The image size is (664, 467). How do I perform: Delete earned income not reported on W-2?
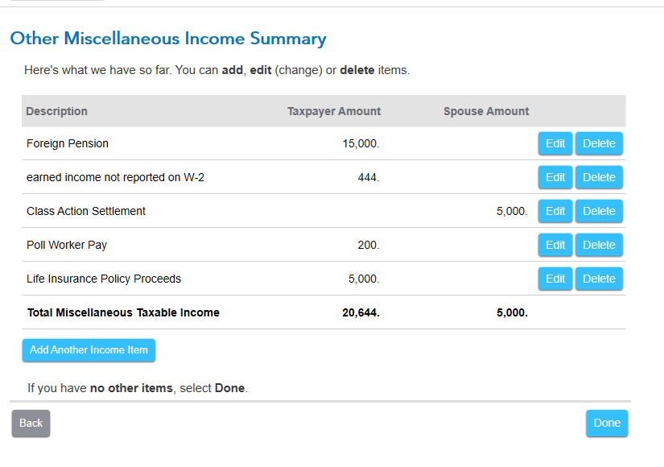point(599,177)
